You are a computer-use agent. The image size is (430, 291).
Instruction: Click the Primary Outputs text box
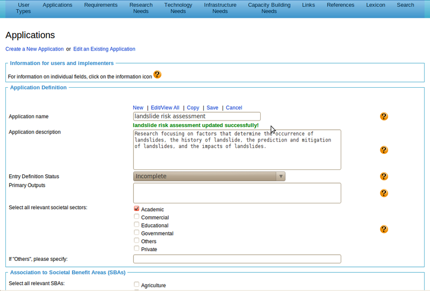(237, 193)
